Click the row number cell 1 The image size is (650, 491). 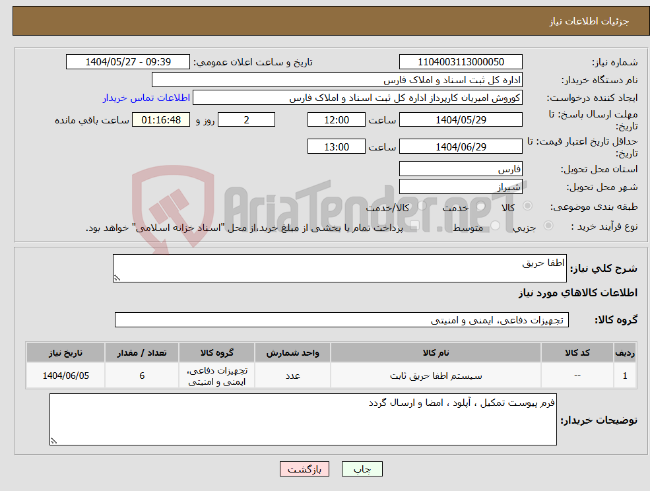click(625, 376)
